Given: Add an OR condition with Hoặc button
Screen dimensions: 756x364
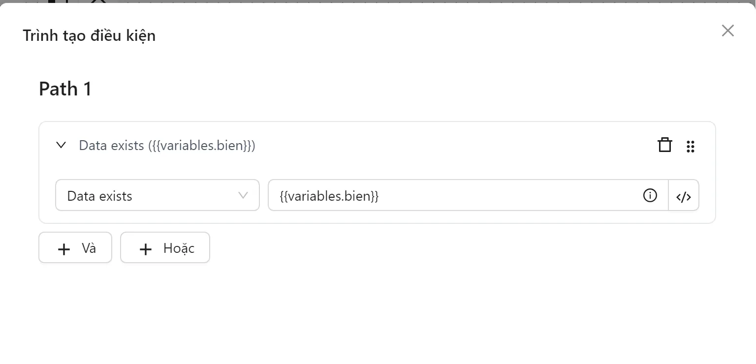Looking at the screenshot, I should 165,248.
